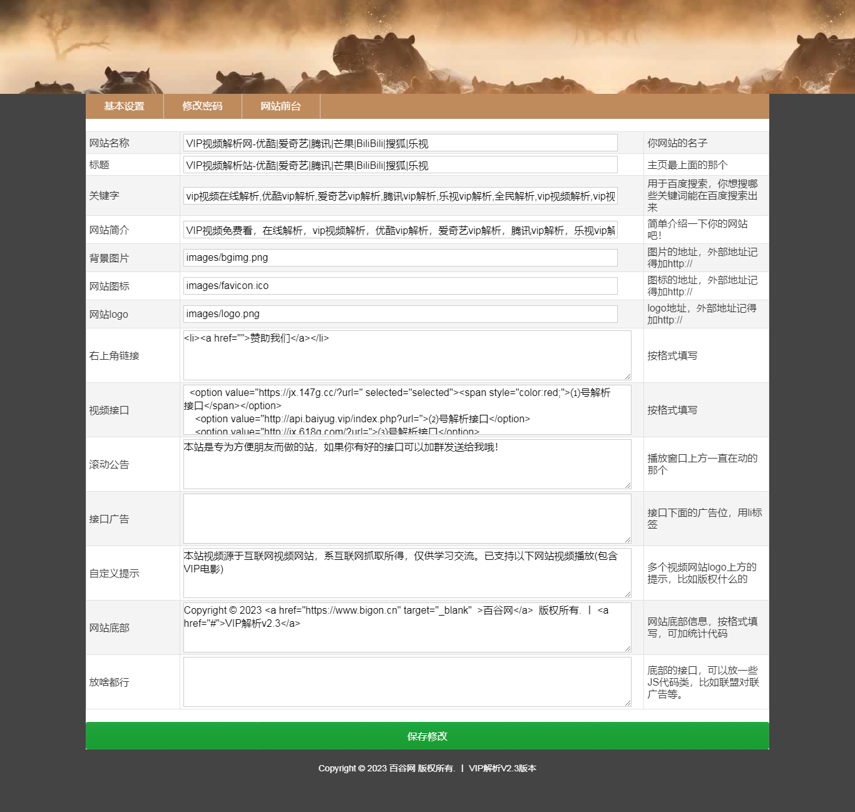The width and height of the screenshot is (855, 812).
Task: Click the 网站图标 favicon path field
Action: (401, 286)
